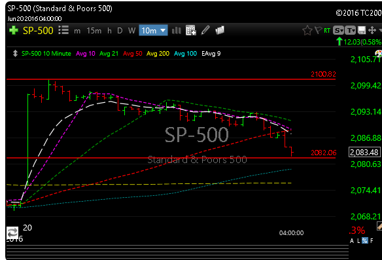
Task: Click the cyan Avg 100 label
Action: 185,54
